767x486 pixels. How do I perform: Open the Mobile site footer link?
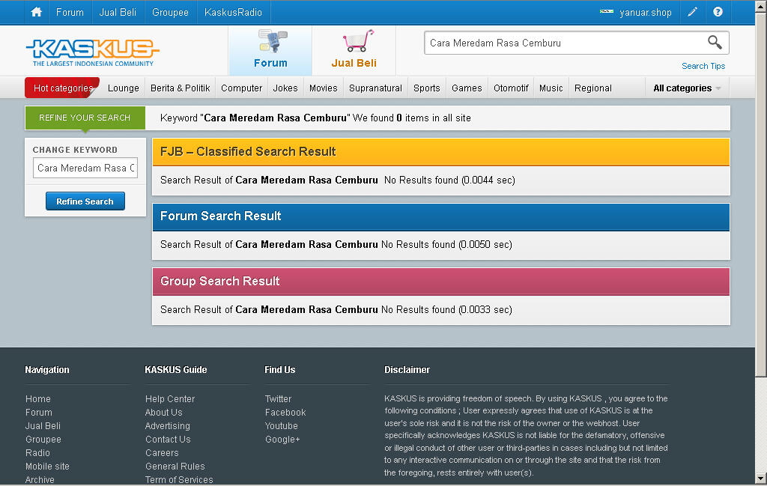[47, 467]
